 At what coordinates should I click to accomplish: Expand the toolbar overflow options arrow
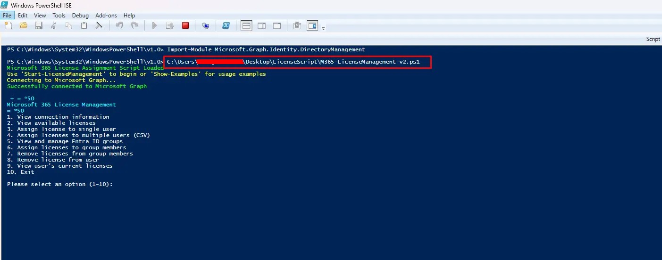pos(324,28)
